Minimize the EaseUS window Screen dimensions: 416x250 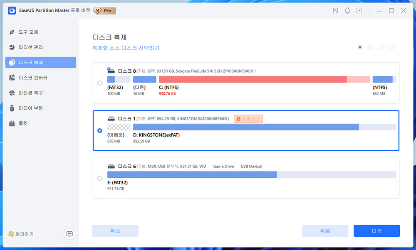pos(379,11)
